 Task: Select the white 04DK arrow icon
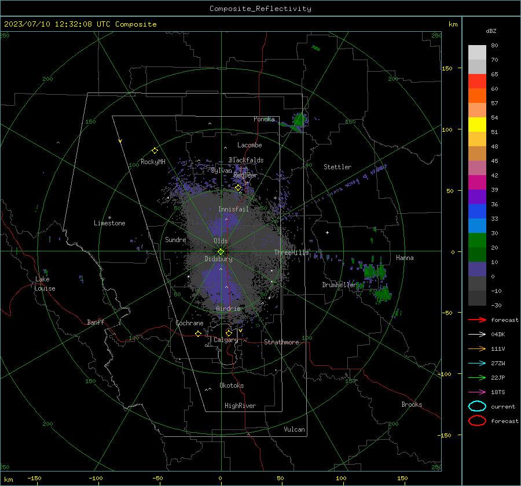pos(477,335)
